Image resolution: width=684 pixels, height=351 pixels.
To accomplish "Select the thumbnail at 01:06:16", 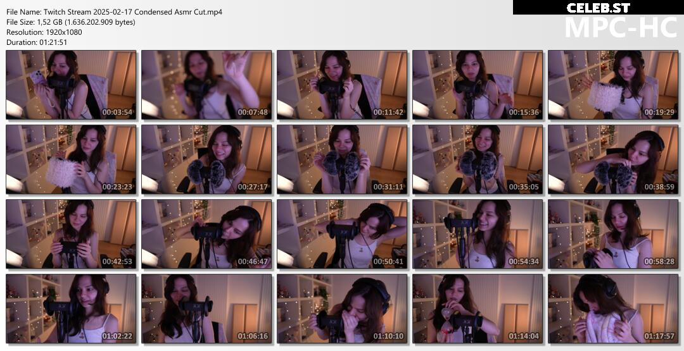I will click(x=206, y=309).
